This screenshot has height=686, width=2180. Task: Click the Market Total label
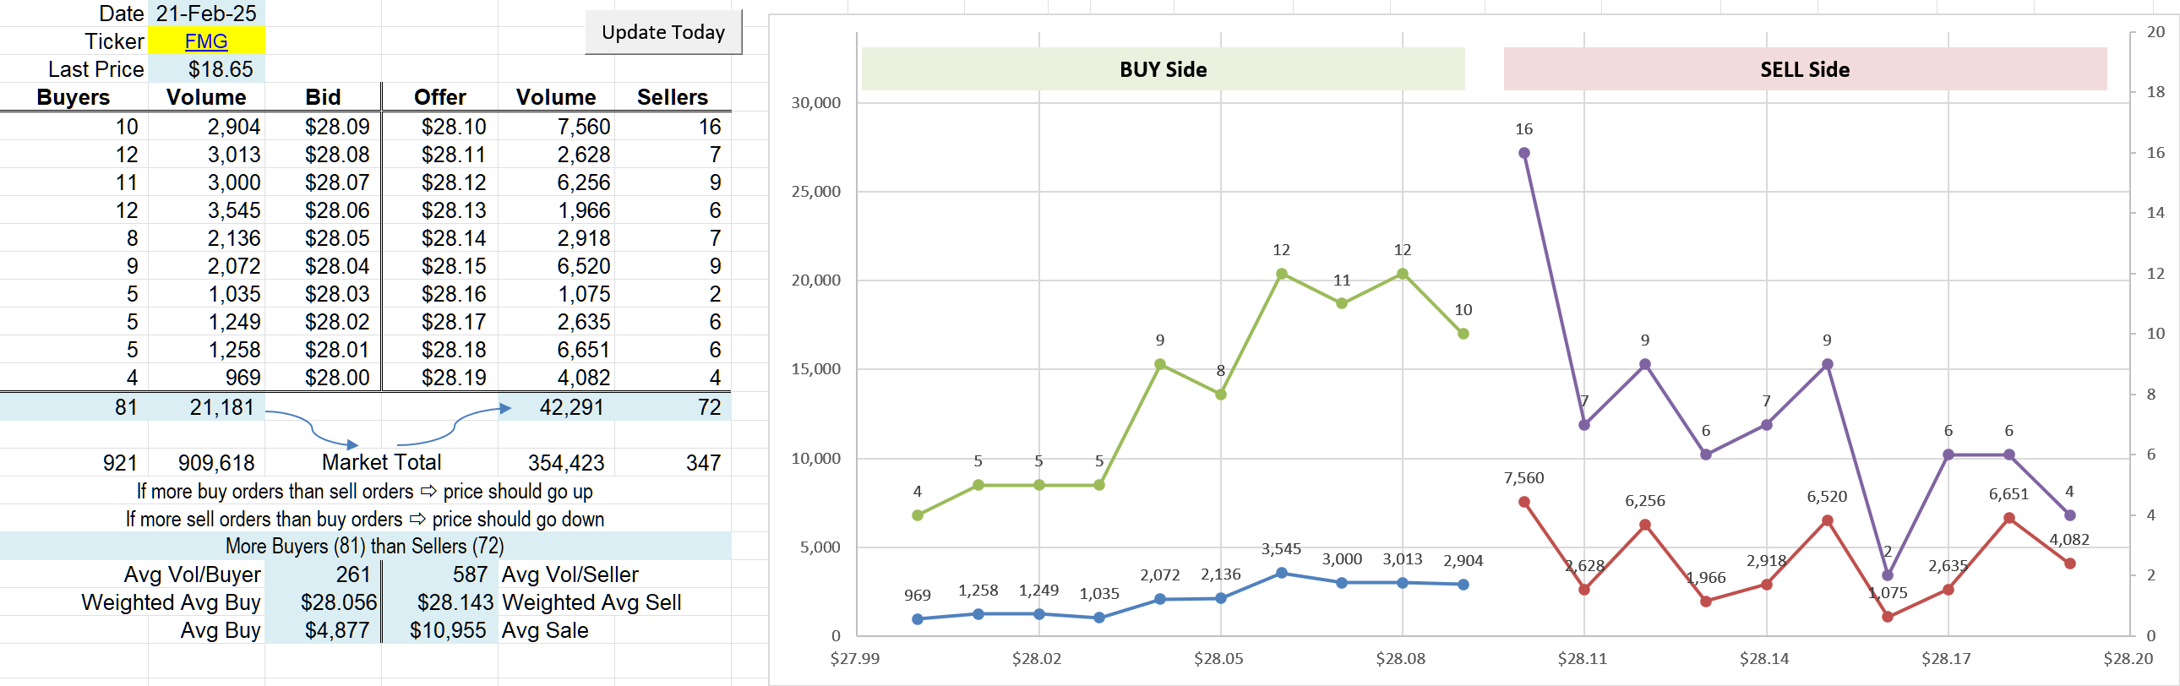coord(381,463)
